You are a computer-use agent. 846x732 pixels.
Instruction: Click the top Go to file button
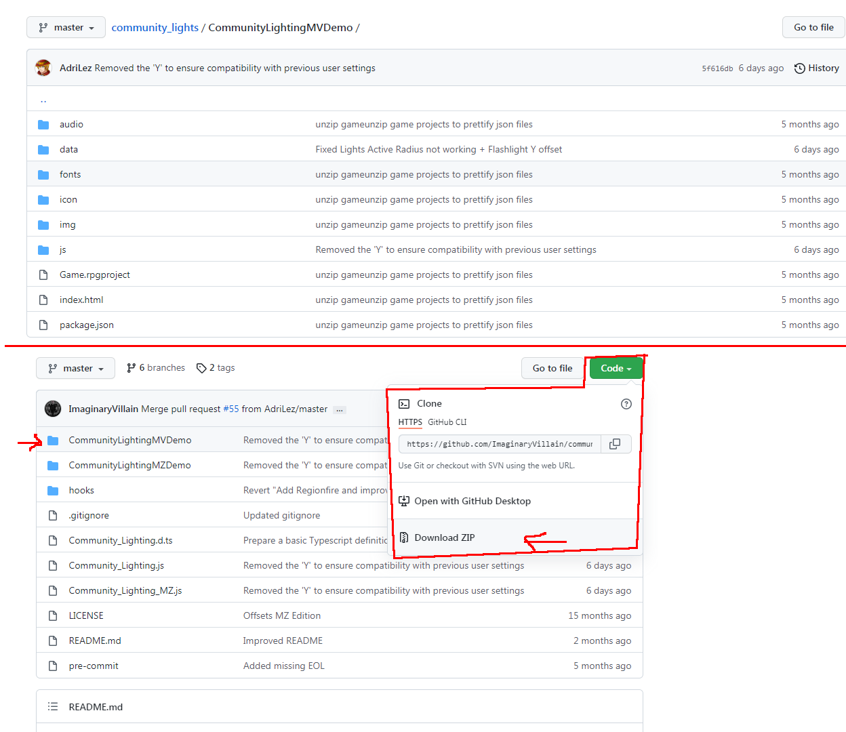click(x=813, y=27)
